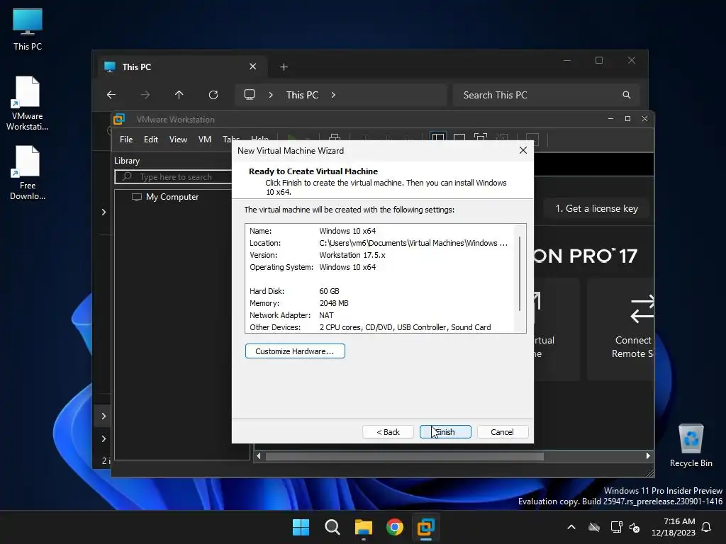Screen dimensions: 726x544
Task: Open the This PC desktop icon
Action: [28, 29]
